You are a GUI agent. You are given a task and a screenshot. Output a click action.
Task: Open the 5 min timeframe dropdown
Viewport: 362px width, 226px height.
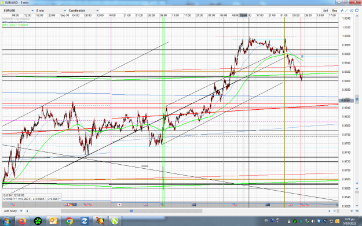(51, 10)
